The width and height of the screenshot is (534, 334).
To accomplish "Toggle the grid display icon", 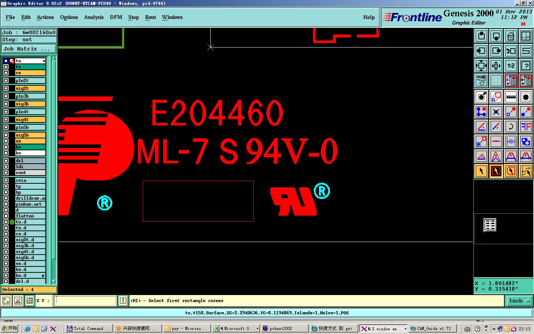I will click(x=496, y=81).
